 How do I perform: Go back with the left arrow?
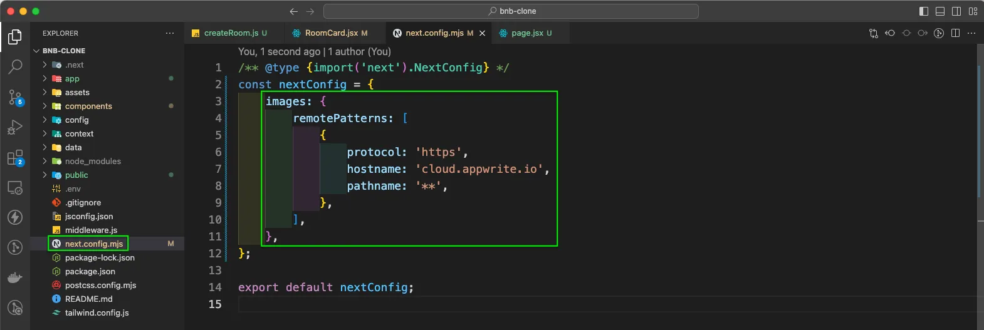pyautogui.click(x=293, y=11)
